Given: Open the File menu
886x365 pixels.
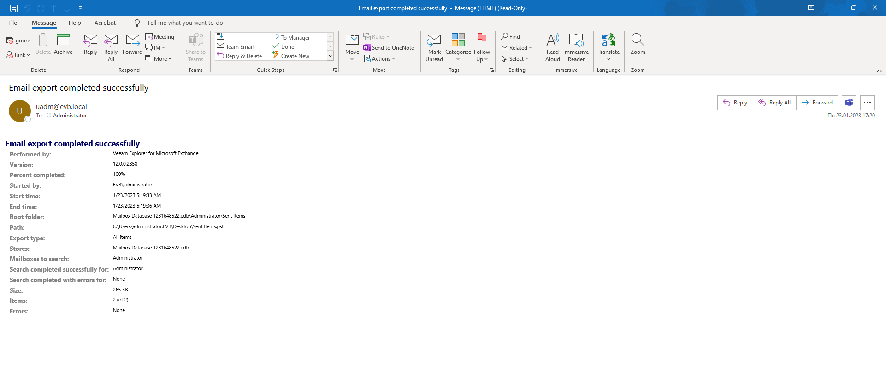Looking at the screenshot, I should point(12,23).
